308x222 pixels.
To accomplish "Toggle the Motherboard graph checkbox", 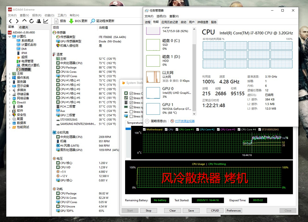I will 144,130.
